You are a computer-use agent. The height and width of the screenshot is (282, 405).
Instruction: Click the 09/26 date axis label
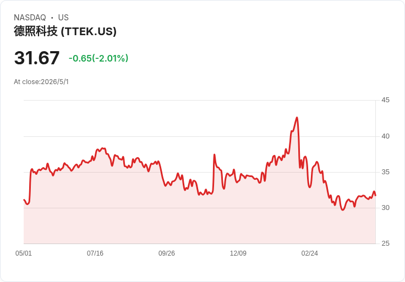[x=167, y=253]
